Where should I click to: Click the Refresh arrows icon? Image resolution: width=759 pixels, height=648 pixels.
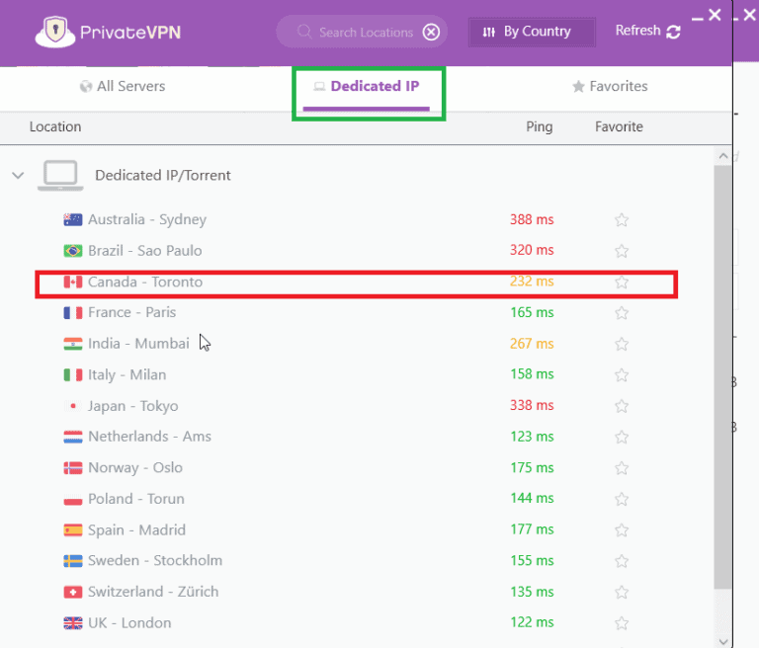coord(674,32)
